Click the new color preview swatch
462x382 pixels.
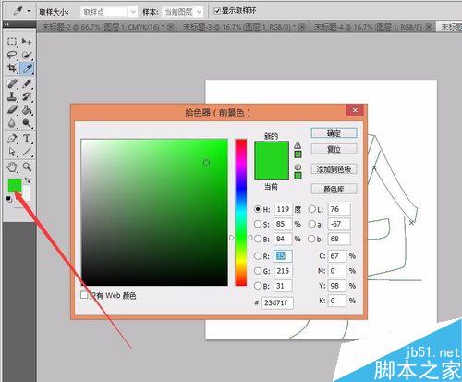pyautogui.click(x=272, y=151)
